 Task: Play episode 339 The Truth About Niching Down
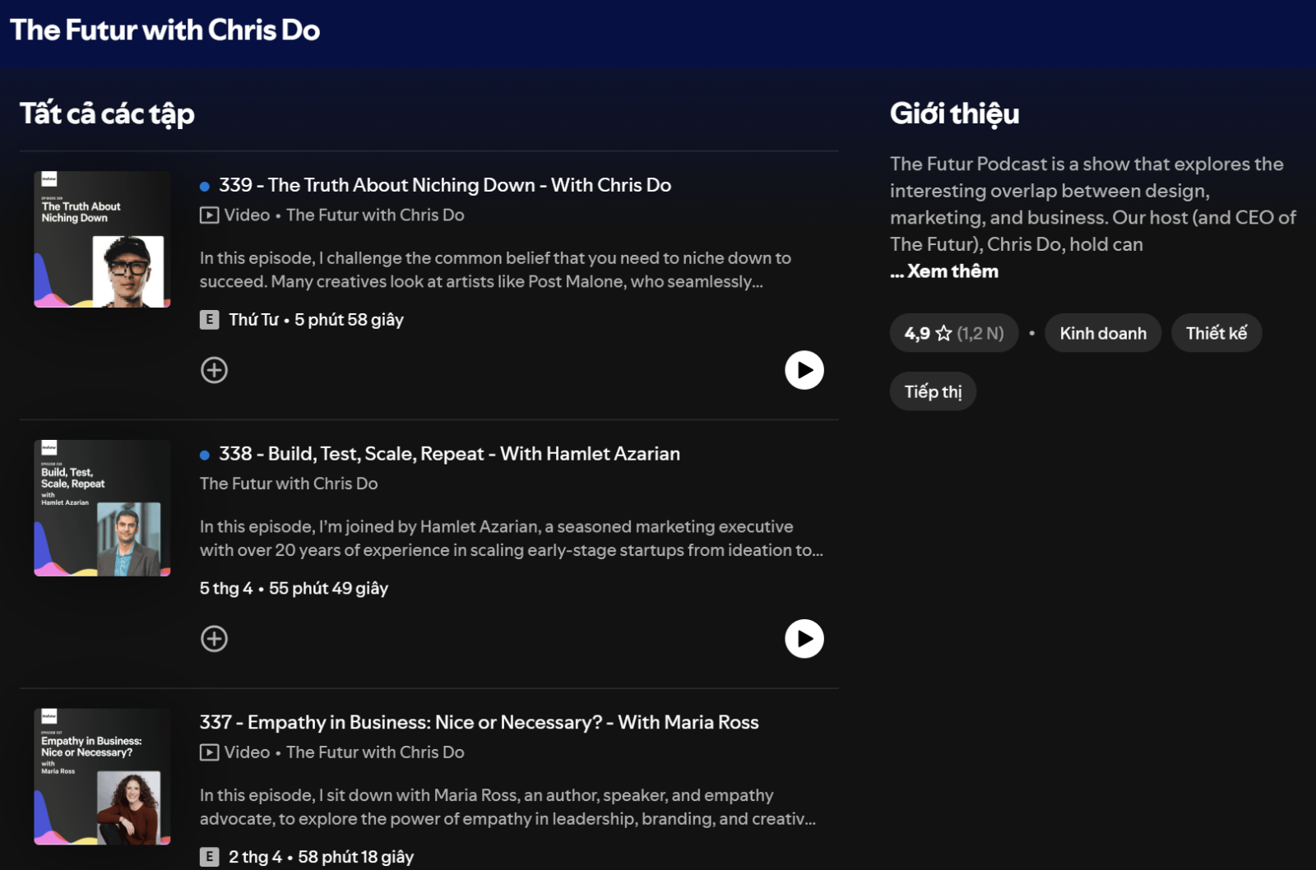804,370
